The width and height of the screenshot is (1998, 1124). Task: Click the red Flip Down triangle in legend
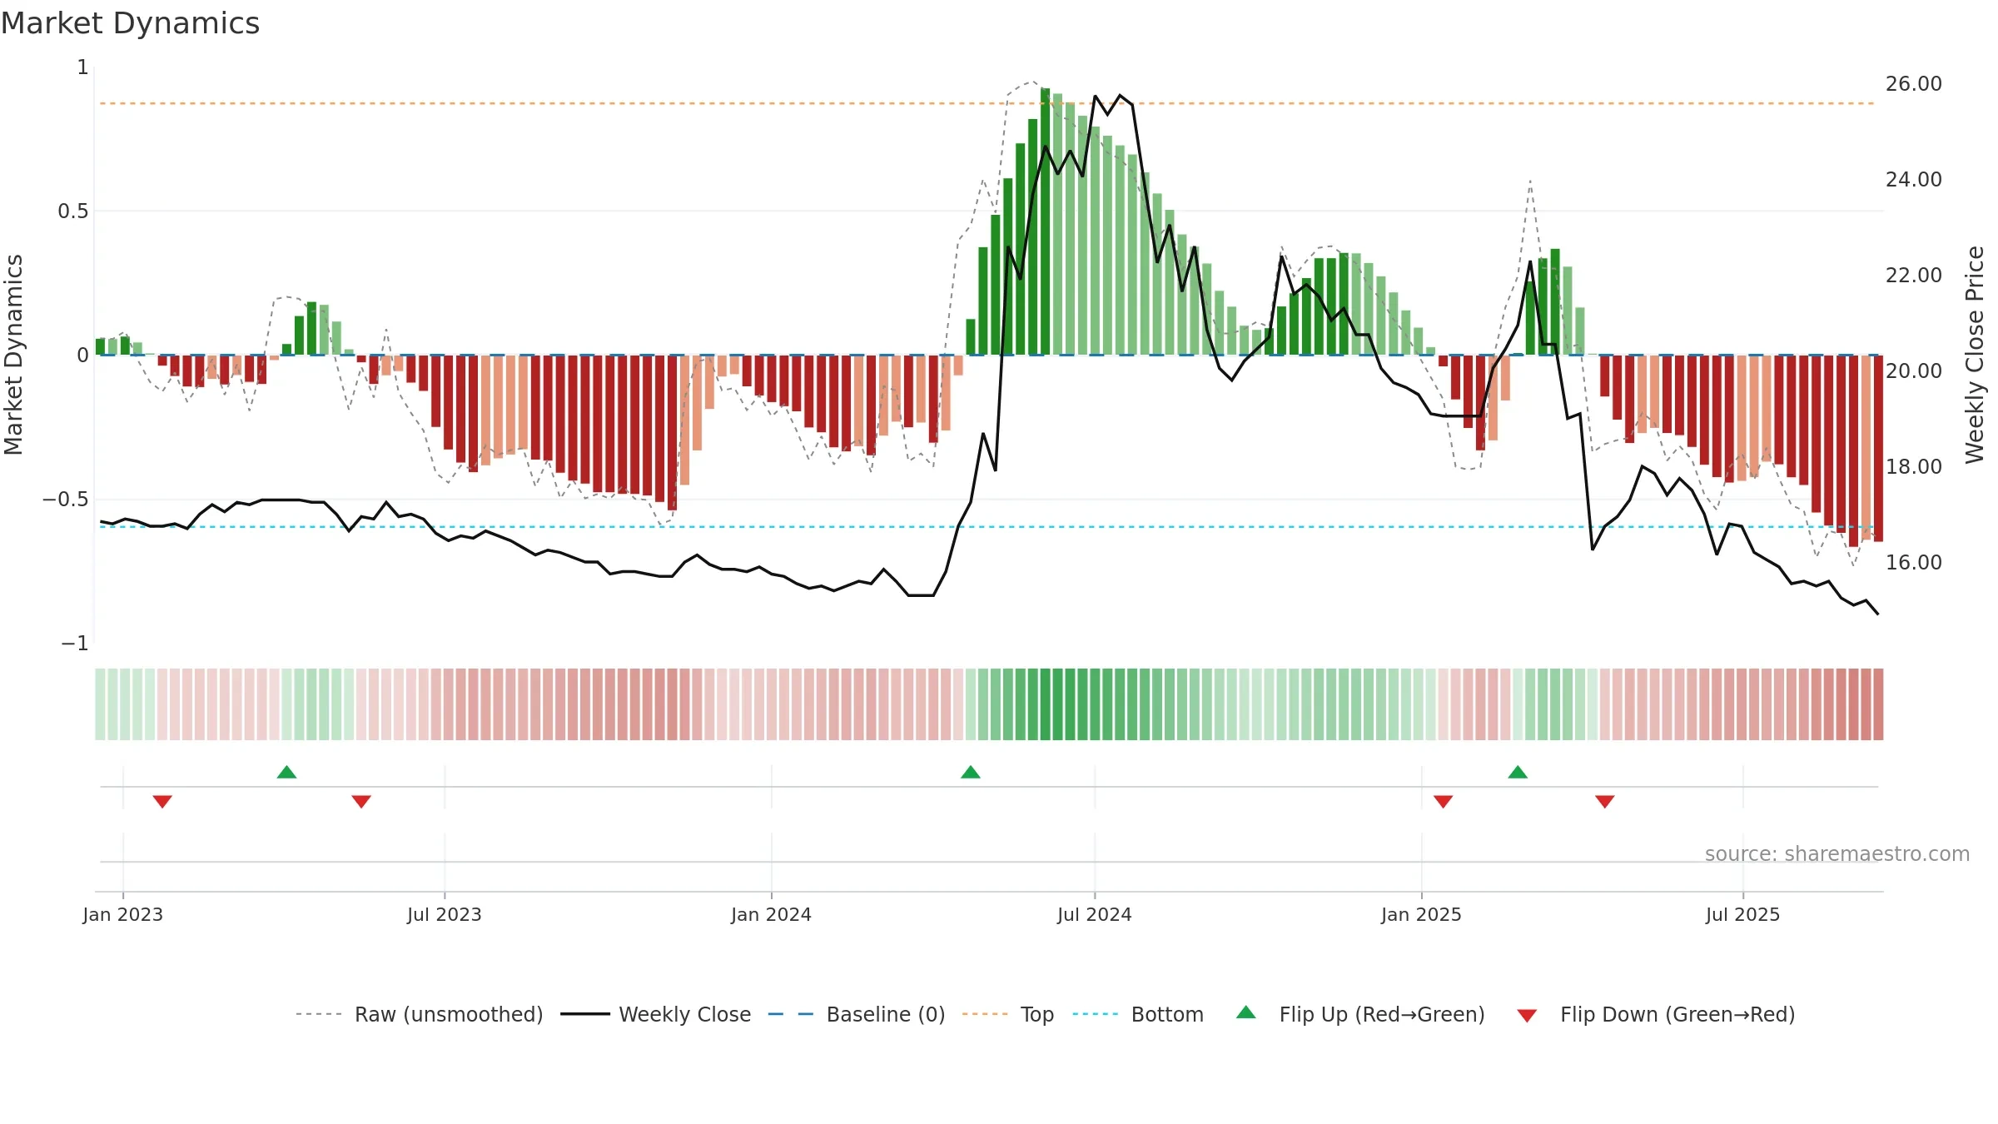1527,1016
